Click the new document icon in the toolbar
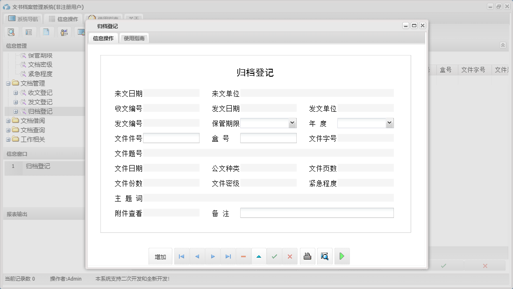 pyautogui.click(x=45, y=32)
